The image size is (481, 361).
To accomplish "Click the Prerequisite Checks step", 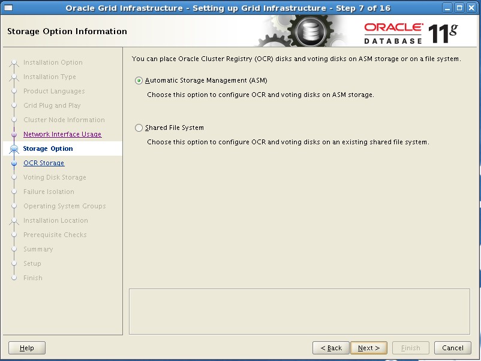I will (55, 235).
